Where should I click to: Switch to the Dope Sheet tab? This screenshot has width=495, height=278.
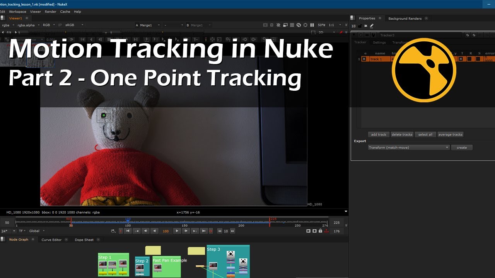84,240
